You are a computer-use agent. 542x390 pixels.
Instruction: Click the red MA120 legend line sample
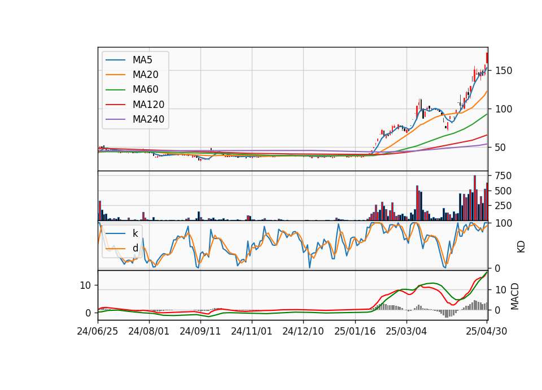(115, 105)
